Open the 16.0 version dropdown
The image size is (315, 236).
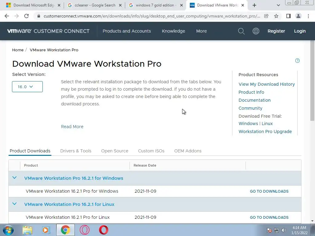point(27,87)
